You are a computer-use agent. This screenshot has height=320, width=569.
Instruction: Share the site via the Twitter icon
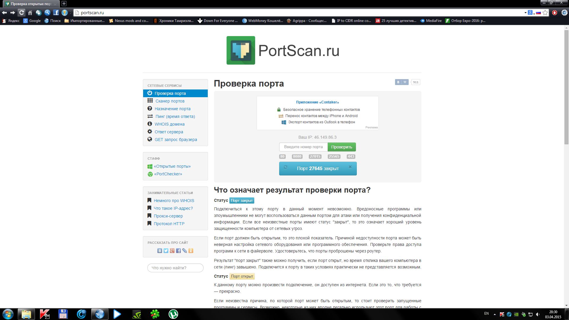pos(166,251)
